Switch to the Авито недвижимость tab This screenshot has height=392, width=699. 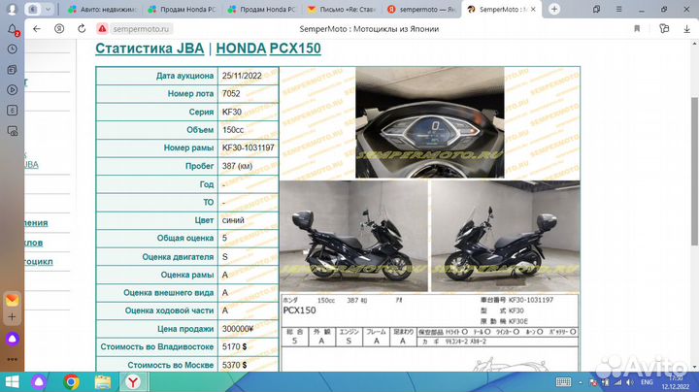(x=104, y=9)
